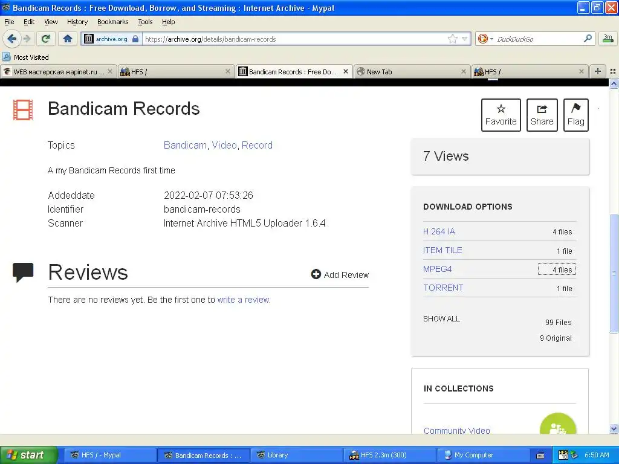
Task: Open a new tab with plus button
Action: (x=598, y=71)
